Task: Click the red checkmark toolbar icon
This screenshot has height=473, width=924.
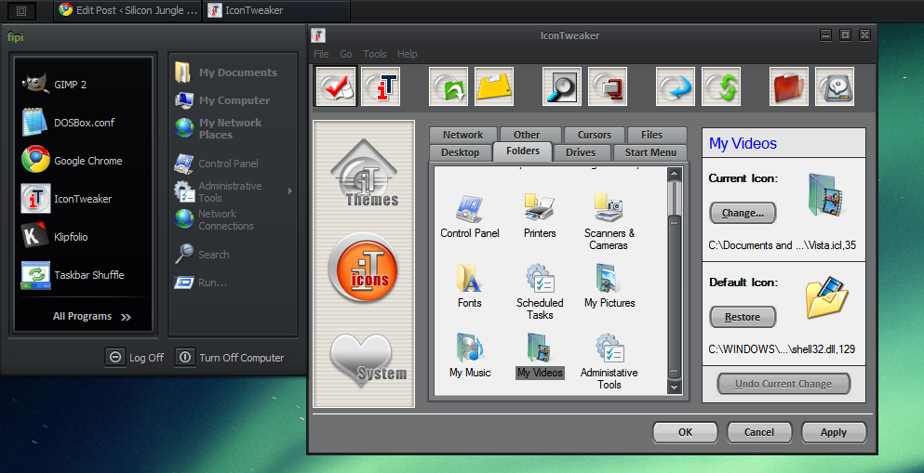Action: (336, 86)
